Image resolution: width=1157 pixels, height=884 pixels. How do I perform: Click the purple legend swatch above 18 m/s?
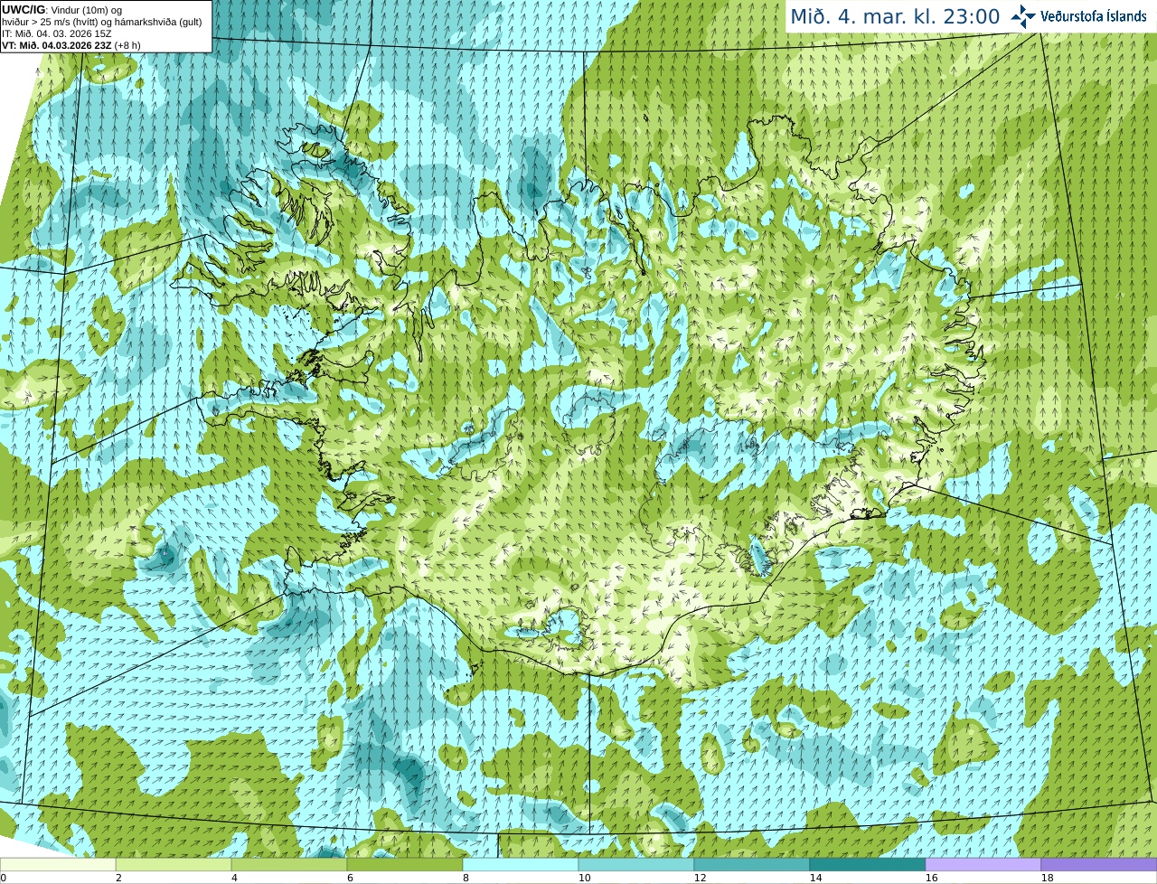click(1099, 864)
